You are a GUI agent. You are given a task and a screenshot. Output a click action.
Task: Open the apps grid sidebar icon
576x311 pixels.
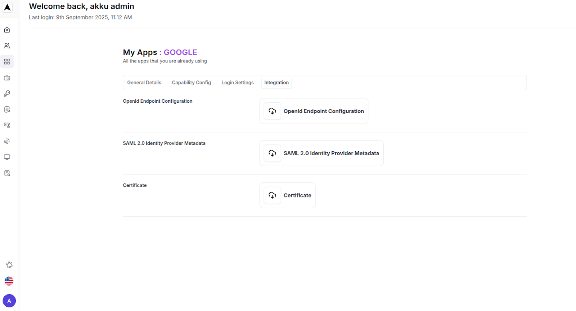[x=7, y=62]
